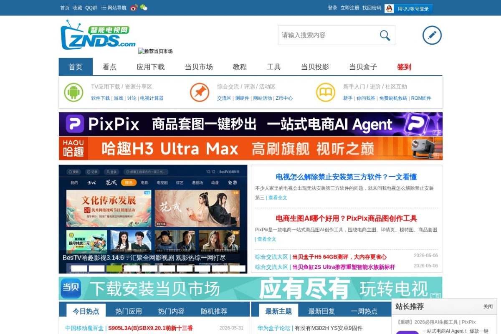
Task: Open the S905L3A(B)SBX9.20.1 post
Action: coord(150,328)
